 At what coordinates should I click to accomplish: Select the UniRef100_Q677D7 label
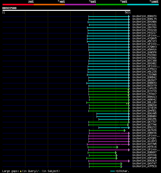(144, 122)
